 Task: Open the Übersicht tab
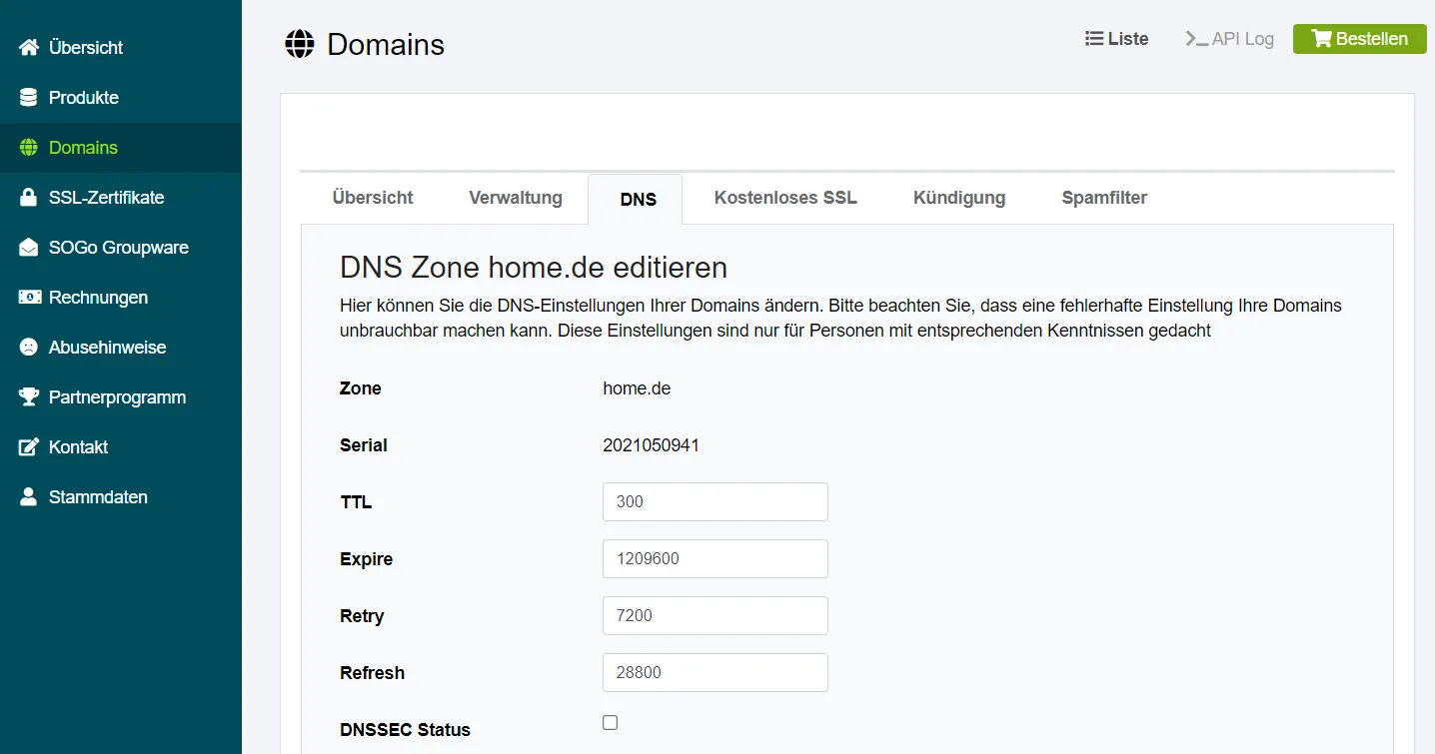pyautogui.click(x=373, y=198)
